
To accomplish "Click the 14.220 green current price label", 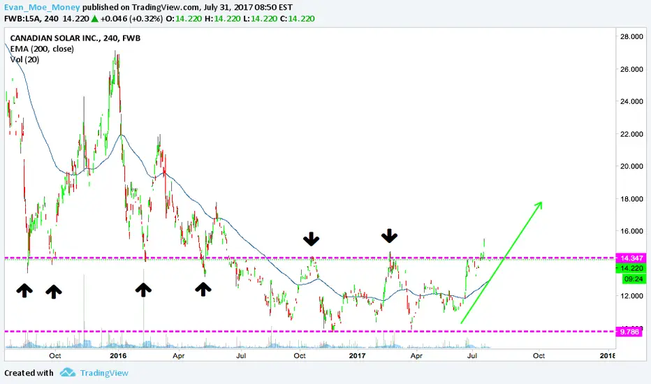I will pyautogui.click(x=630, y=268).
